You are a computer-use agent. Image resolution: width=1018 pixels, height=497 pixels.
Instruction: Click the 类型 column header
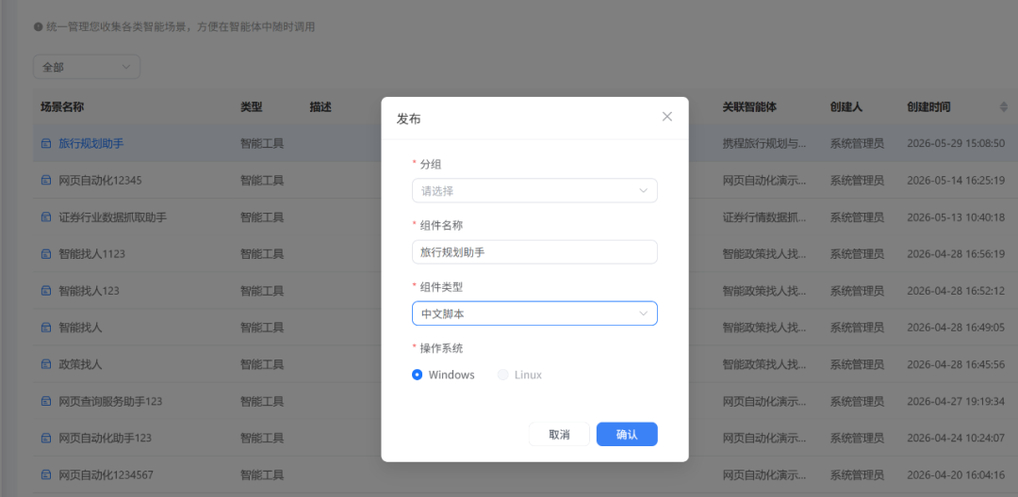pos(252,107)
